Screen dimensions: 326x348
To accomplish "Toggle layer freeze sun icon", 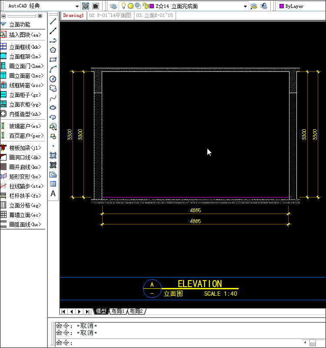I will pos(131,6).
